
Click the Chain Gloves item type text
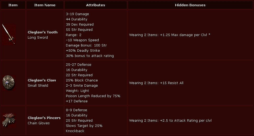[39, 123]
